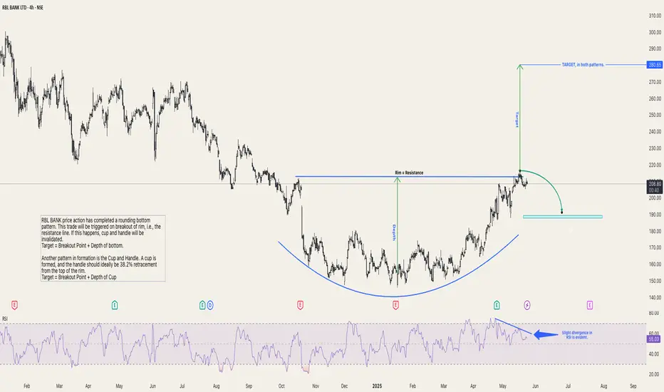664x392 pixels.
Task: Select the vertical 'Depth' label
Action: 394,232
